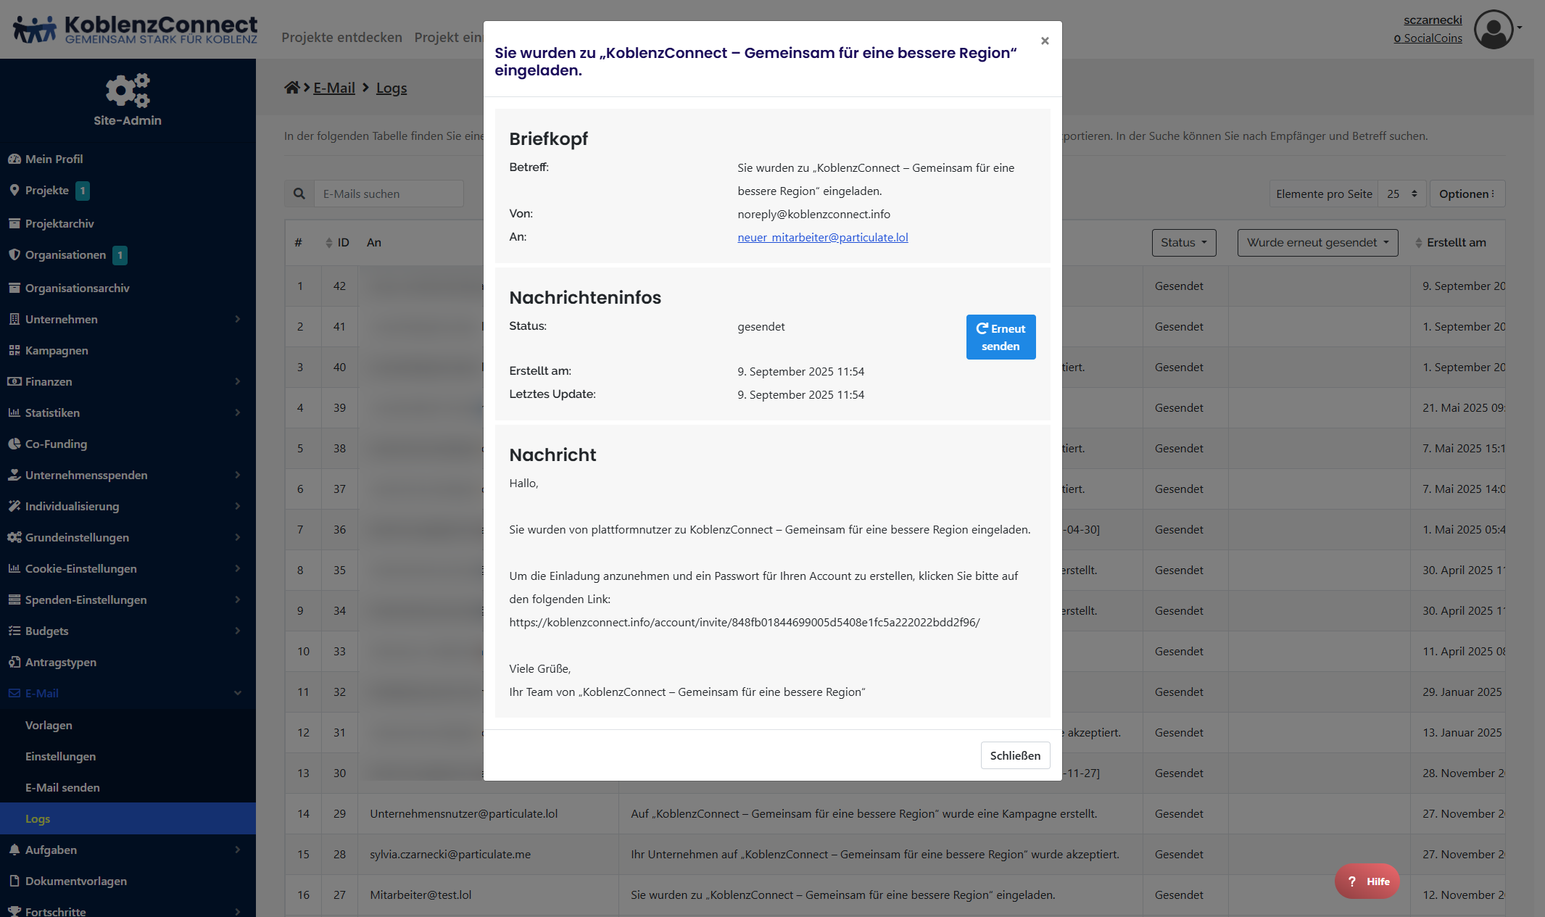Close the modal with X icon
This screenshot has width=1545, height=917.
click(1045, 41)
